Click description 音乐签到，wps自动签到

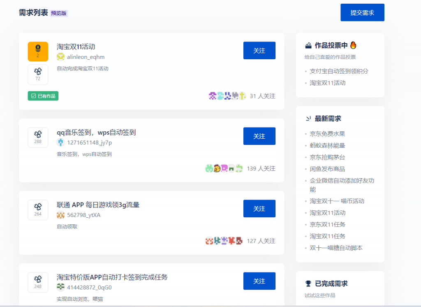coord(84,154)
